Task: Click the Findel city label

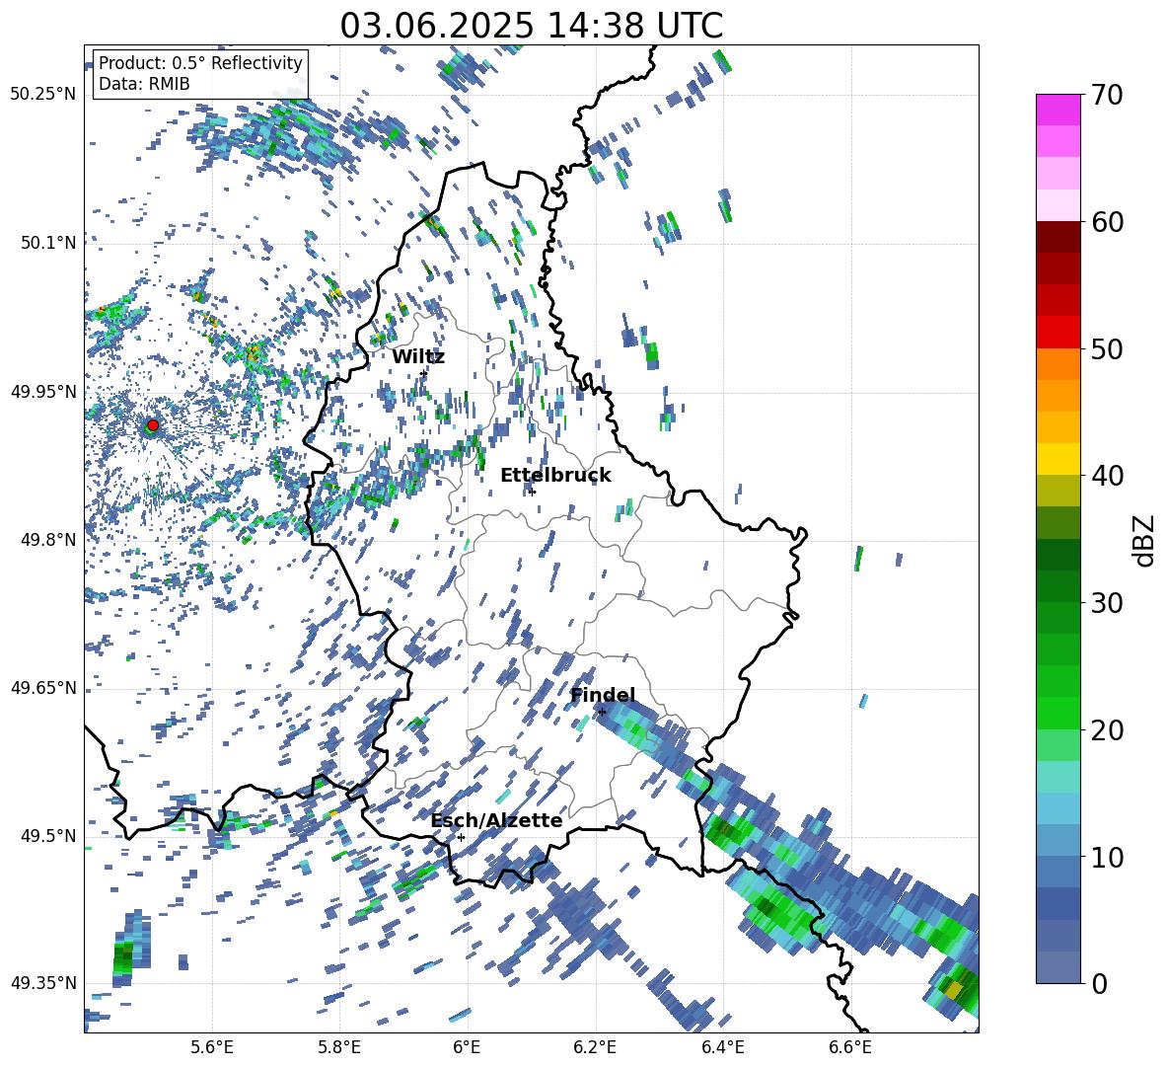Action: 603,695
